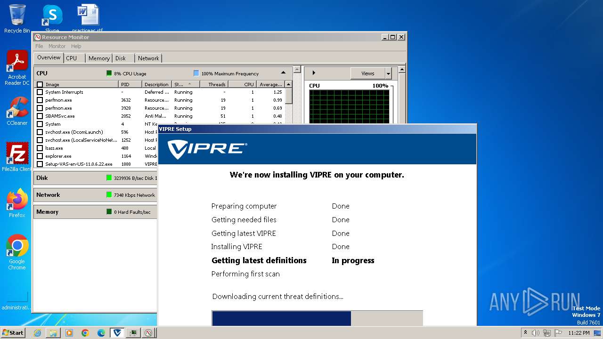Switch to Resource Monitor gauge taskbar button
603x339 pixels.
(149, 333)
